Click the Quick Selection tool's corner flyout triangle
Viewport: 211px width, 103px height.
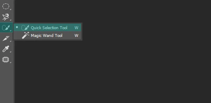11,31
